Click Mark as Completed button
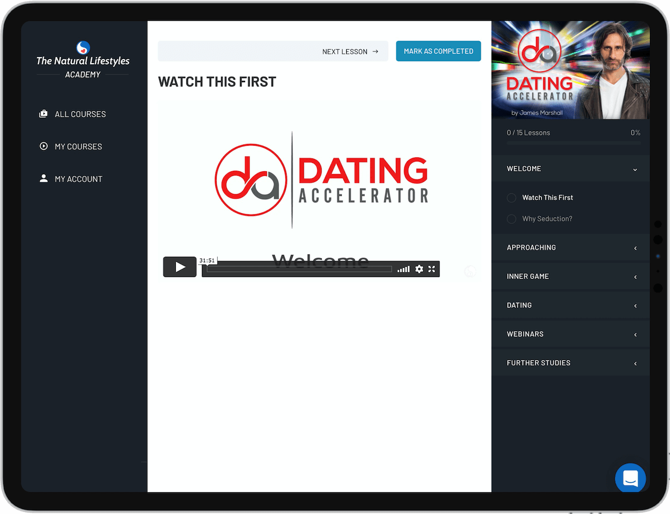The width and height of the screenshot is (670, 514). (438, 51)
